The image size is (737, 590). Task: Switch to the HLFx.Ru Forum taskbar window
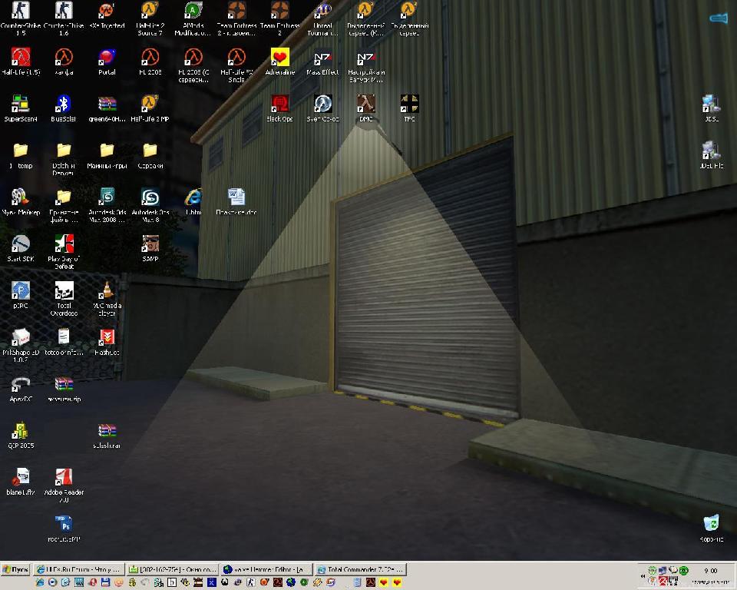(x=79, y=569)
